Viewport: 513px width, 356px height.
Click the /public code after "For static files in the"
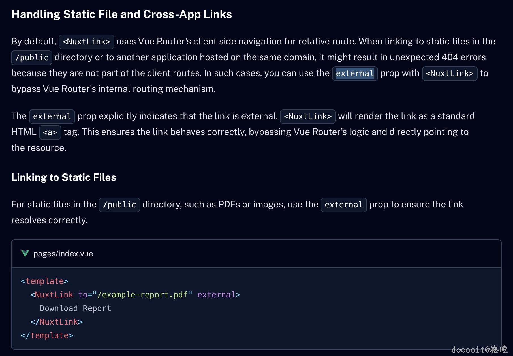point(119,205)
